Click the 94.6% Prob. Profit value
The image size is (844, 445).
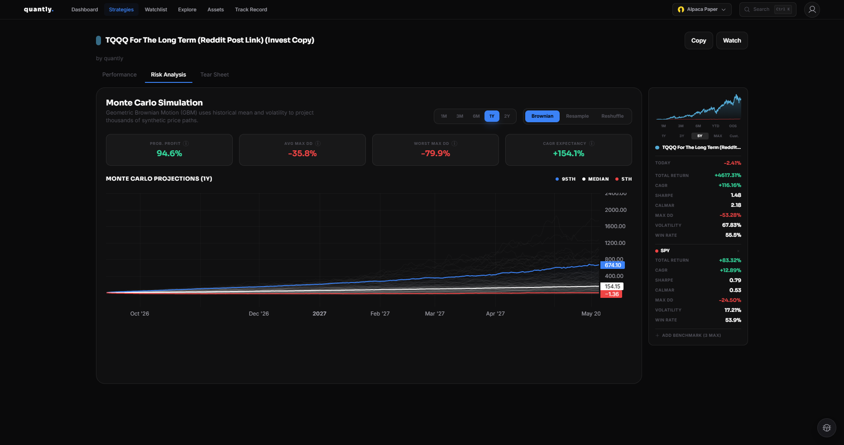(169, 153)
